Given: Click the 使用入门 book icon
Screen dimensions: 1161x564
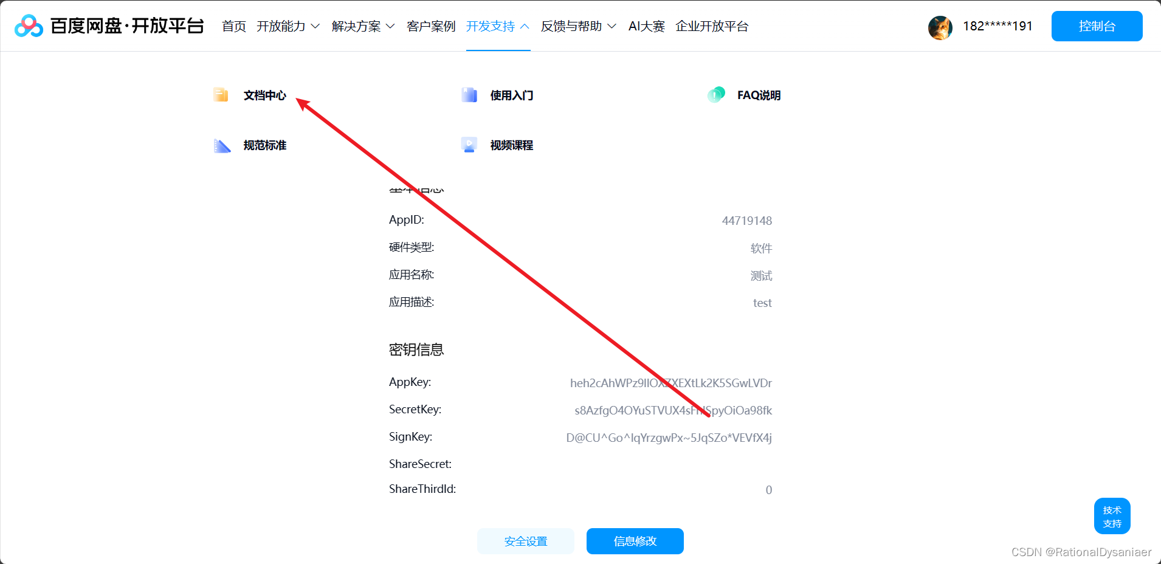Looking at the screenshot, I should 469,95.
